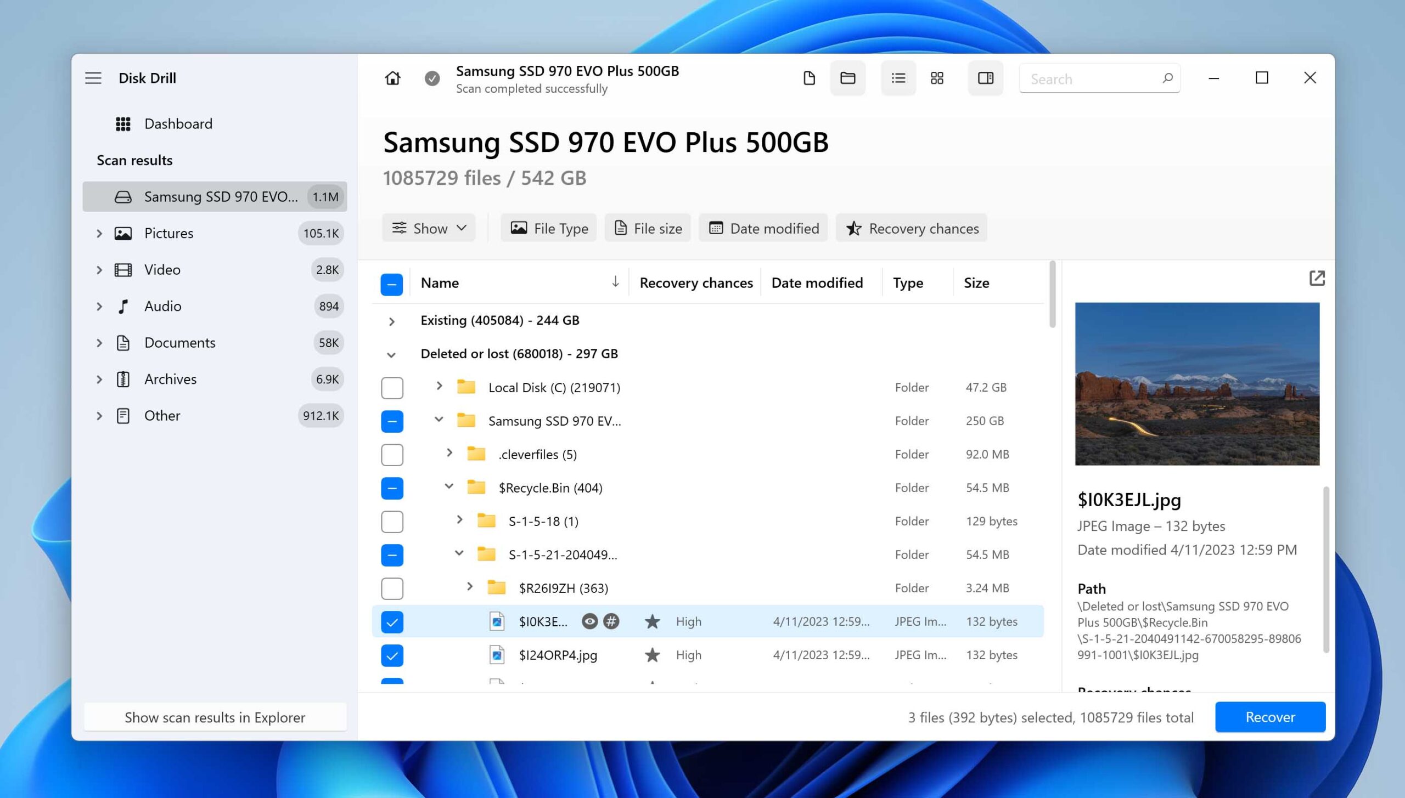Viewport: 1405px width, 798px height.
Task: Click the new file icon in toolbar
Action: [808, 78]
